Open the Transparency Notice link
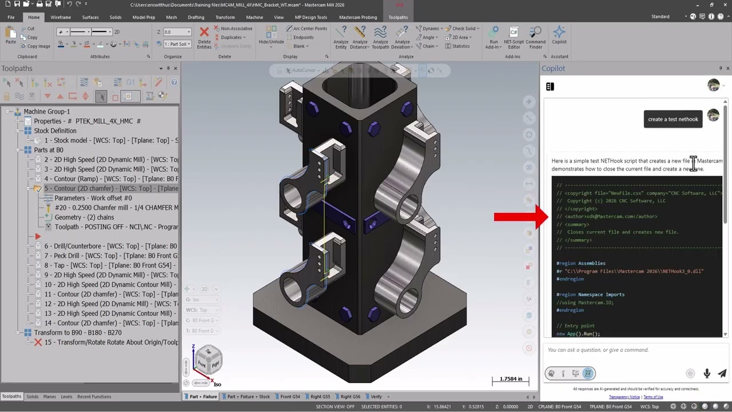The height and width of the screenshot is (412, 732). pos(624,397)
